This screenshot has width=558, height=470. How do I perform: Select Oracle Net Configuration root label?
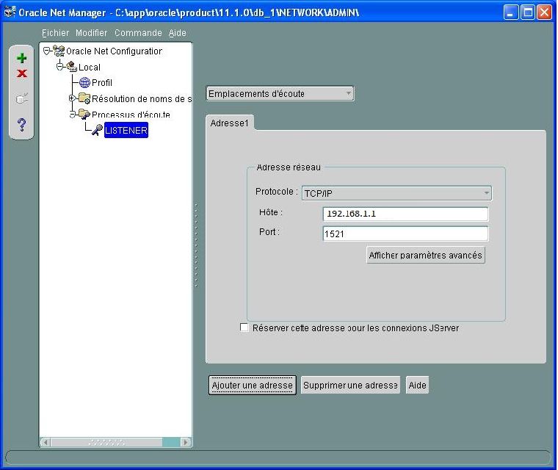[114, 51]
